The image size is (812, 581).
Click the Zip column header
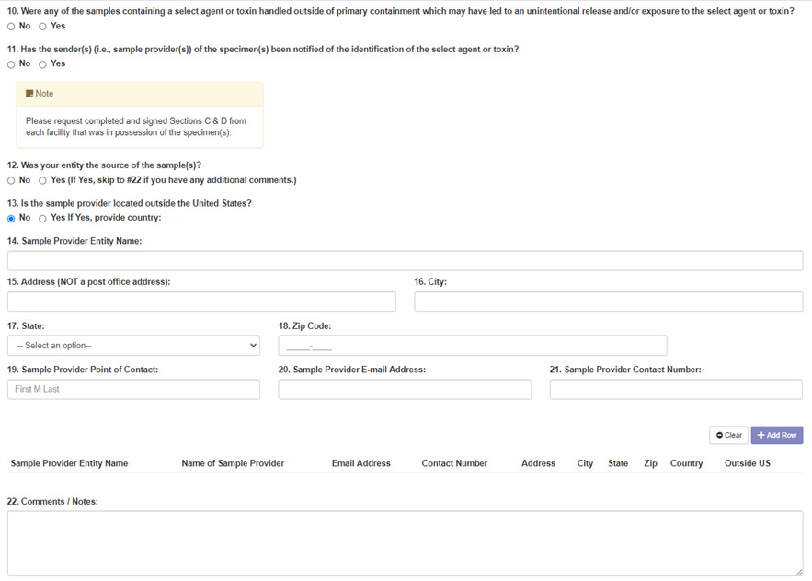pyautogui.click(x=650, y=463)
